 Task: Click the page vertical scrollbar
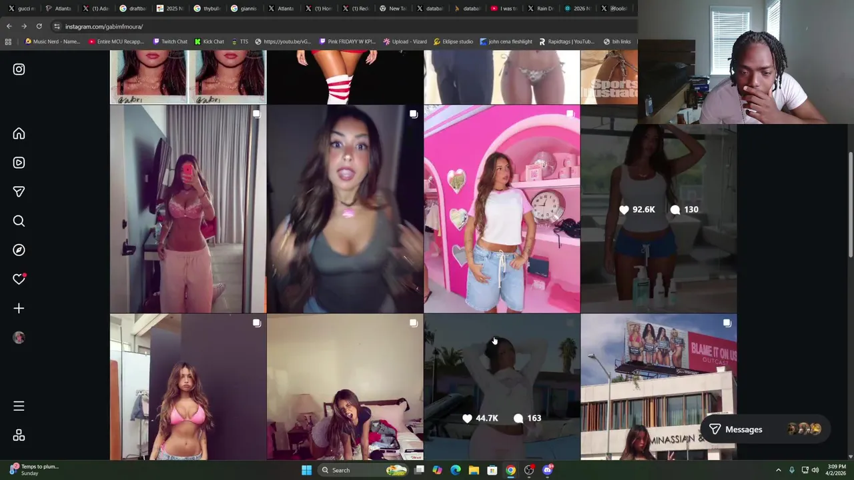click(850, 205)
